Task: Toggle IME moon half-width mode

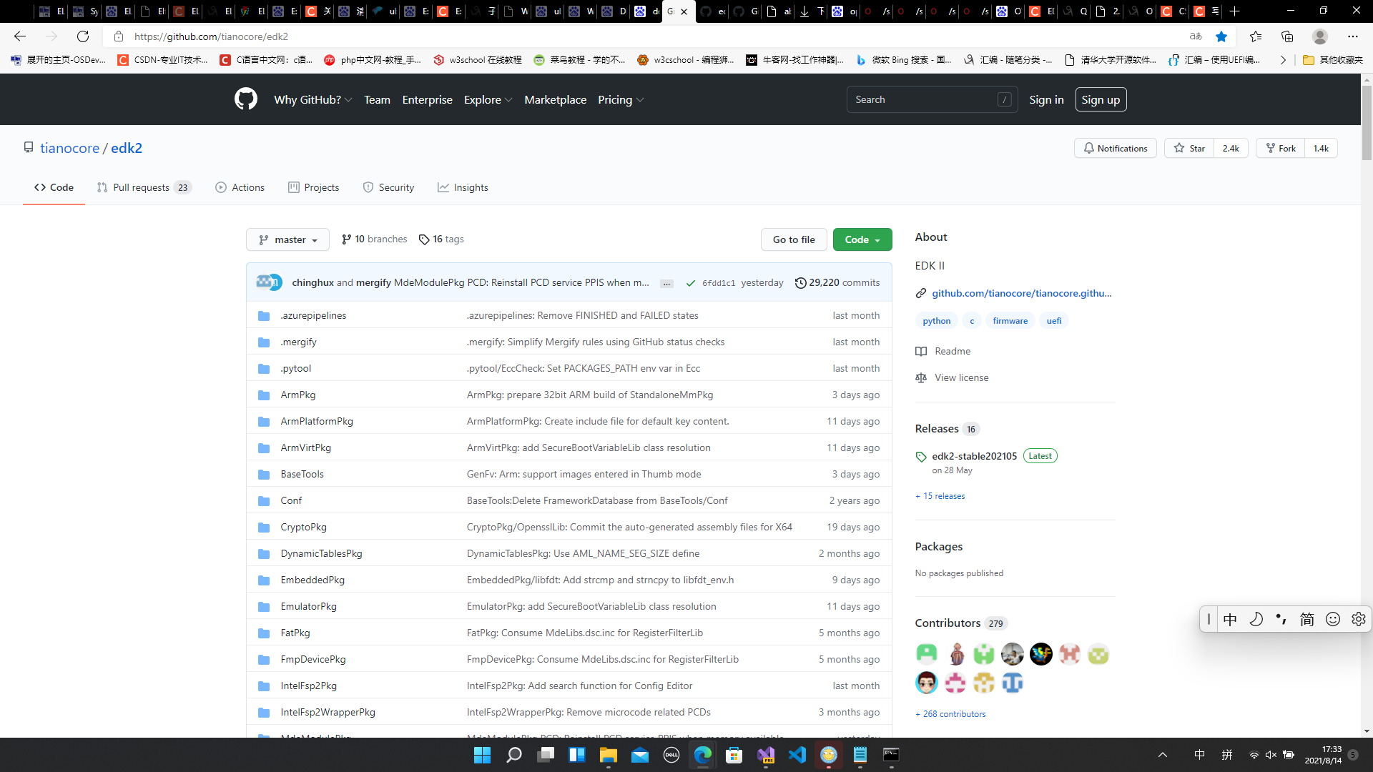Action: (x=1256, y=620)
